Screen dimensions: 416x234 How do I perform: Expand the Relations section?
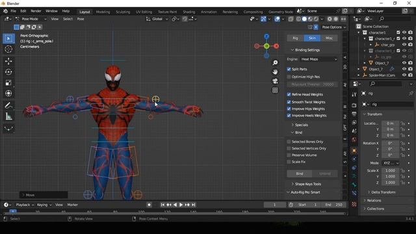coord(372,200)
